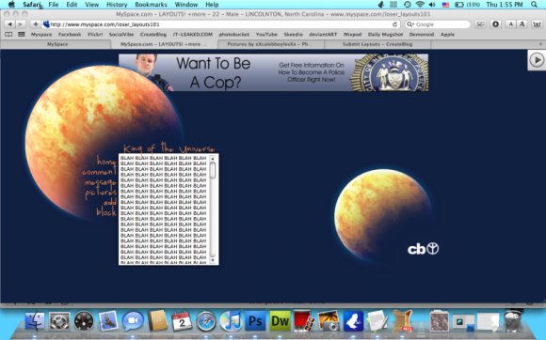Click the play button in the top-right corner of the page
The height and width of the screenshot is (340, 546).
(x=537, y=60)
